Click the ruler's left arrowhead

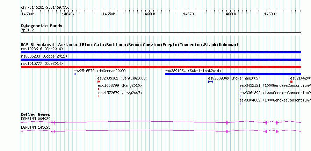22,11
